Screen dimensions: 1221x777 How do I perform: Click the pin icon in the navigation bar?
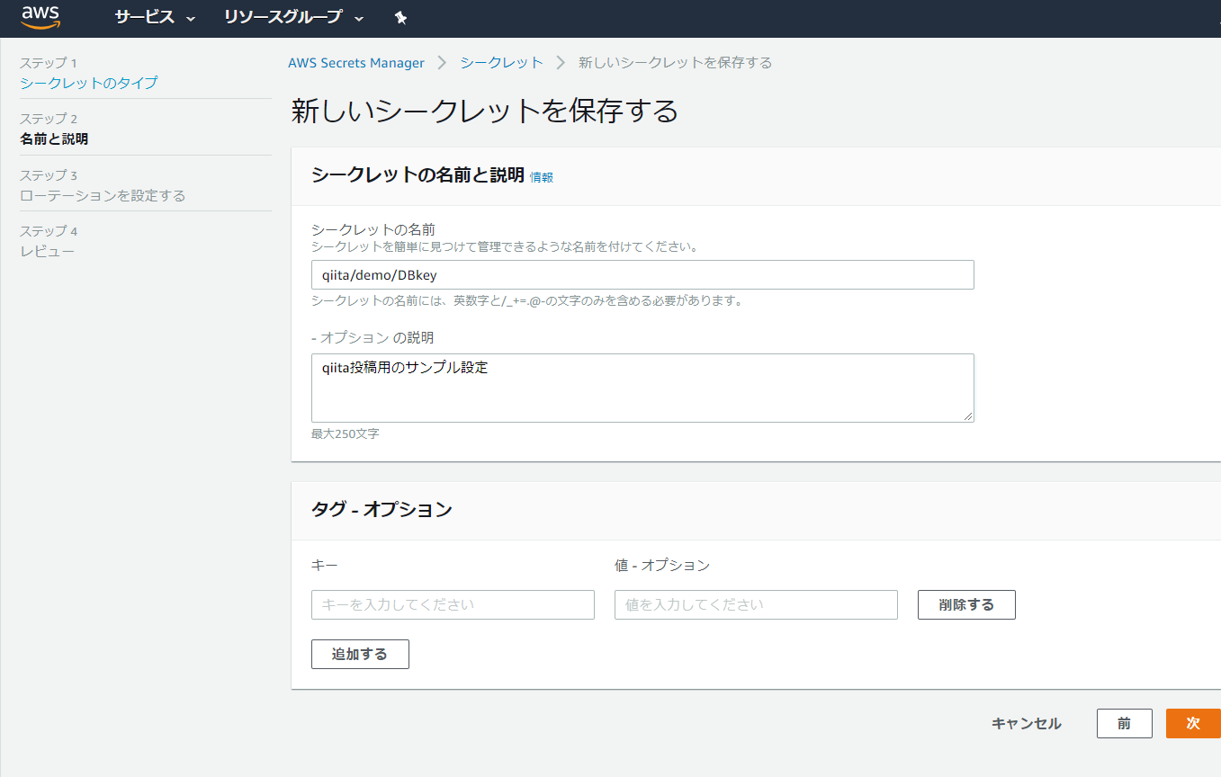[x=400, y=17]
